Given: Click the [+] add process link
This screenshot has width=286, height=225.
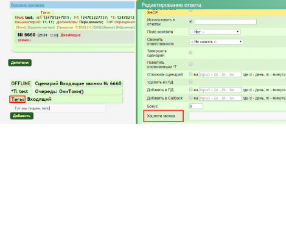Looking at the screenshot, I should click(89, 27).
